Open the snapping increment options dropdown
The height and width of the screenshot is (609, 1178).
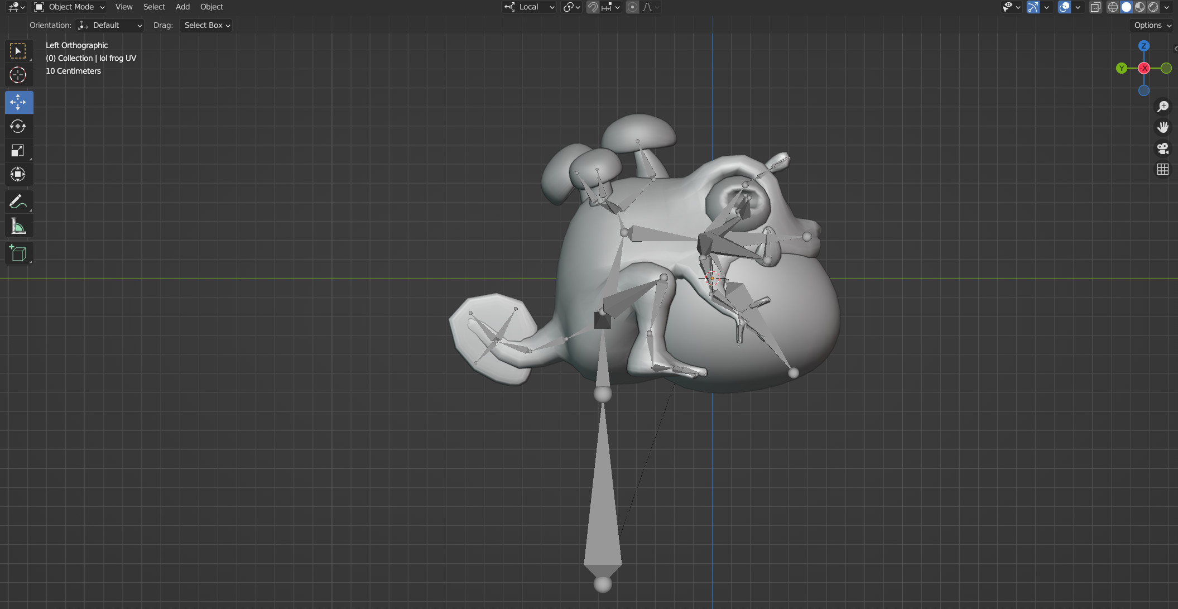[x=610, y=7]
